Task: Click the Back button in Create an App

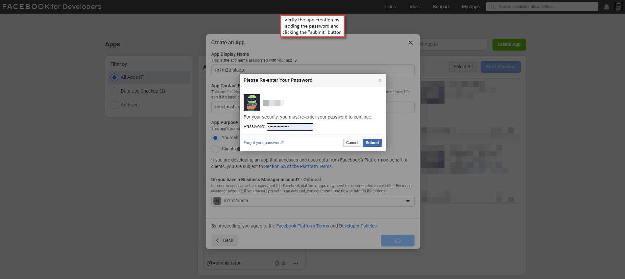Action: pyautogui.click(x=225, y=241)
